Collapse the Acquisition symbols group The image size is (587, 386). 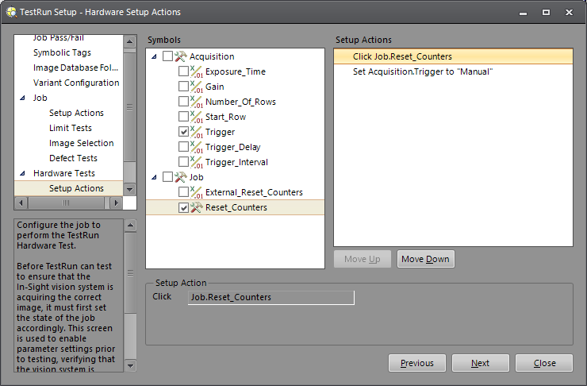coord(153,56)
